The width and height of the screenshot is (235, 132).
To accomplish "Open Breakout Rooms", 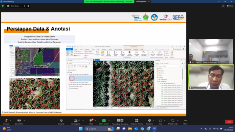I will click(137, 121).
